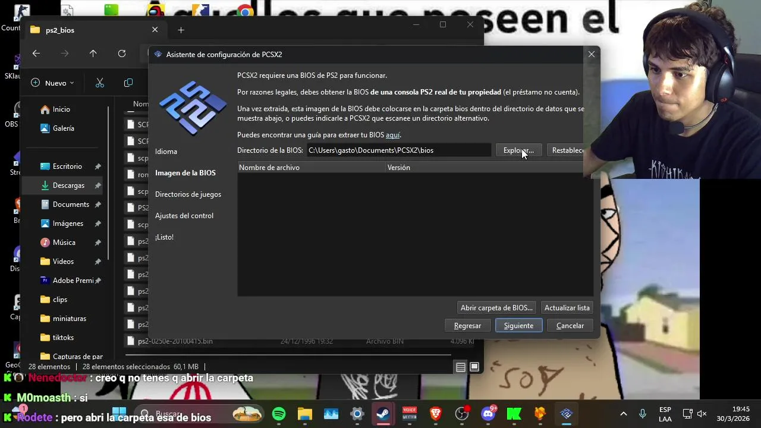
Task: Cancel the PCSX2 setup wizard
Action: pos(570,326)
